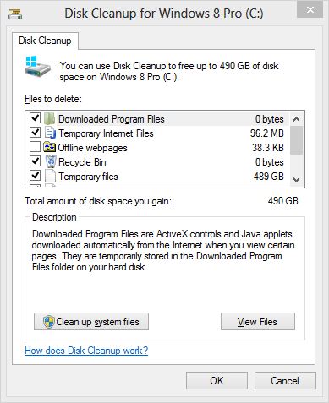Uncheck the Recycle Bin checkbox
The image size is (329, 403).
coord(35,161)
